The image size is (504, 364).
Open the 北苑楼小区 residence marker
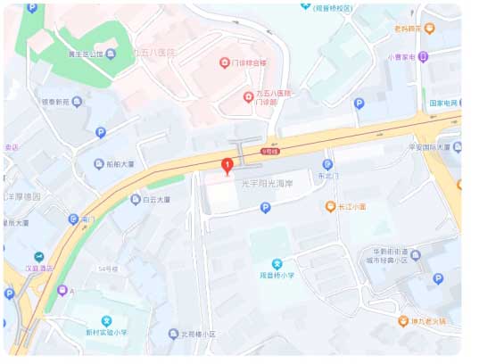(x=173, y=334)
